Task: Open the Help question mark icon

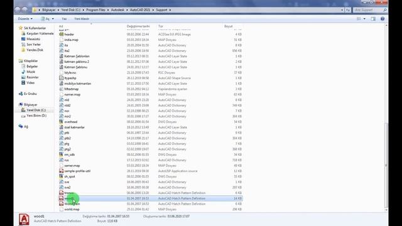Action: (383, 19)
